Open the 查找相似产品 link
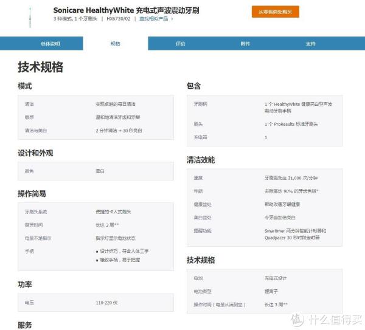The image size is (365, 330). click(154, 19)
